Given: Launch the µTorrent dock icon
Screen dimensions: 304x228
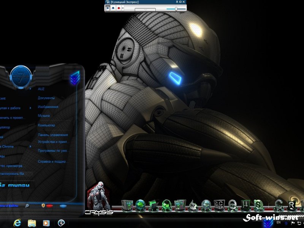Looking at the screenshot, I should (245, 205).
